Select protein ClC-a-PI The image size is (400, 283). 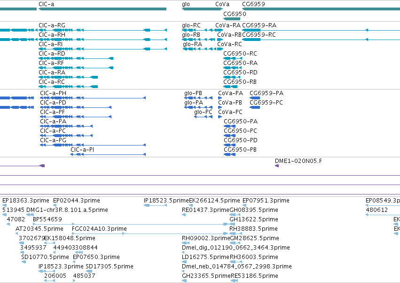coord(82,150)
